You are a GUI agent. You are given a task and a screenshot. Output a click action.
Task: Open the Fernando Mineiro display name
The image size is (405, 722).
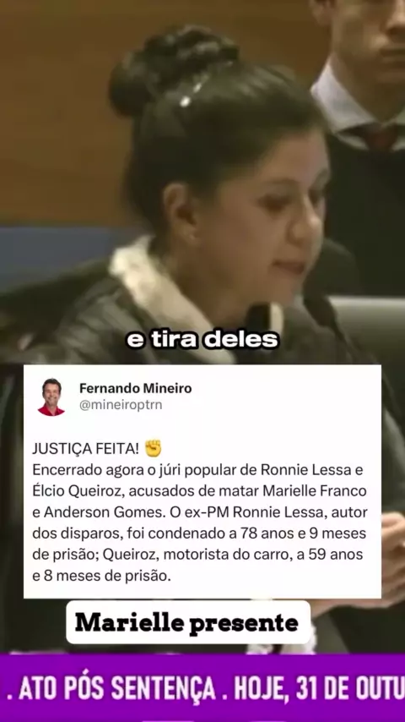[x=136, y=388]
